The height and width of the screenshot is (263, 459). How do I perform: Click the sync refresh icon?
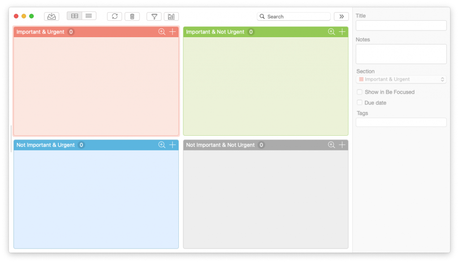coord(114,17)
